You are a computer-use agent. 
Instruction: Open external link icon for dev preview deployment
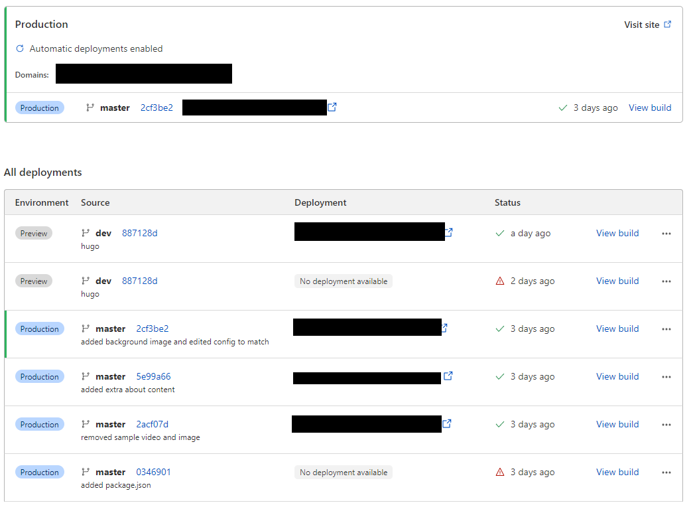pos(449,233)
